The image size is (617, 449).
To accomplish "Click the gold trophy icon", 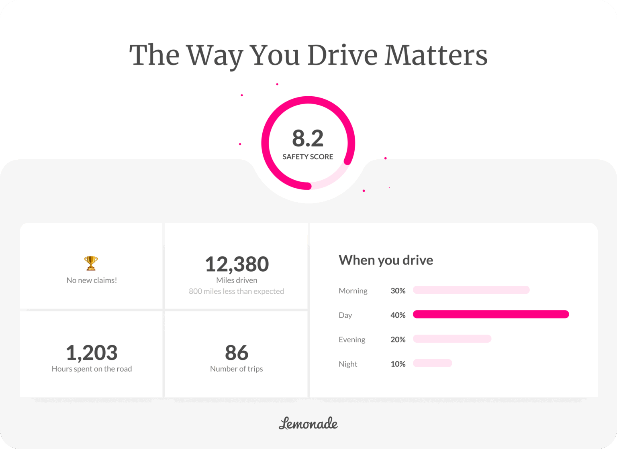I will [x=91, y=263].
